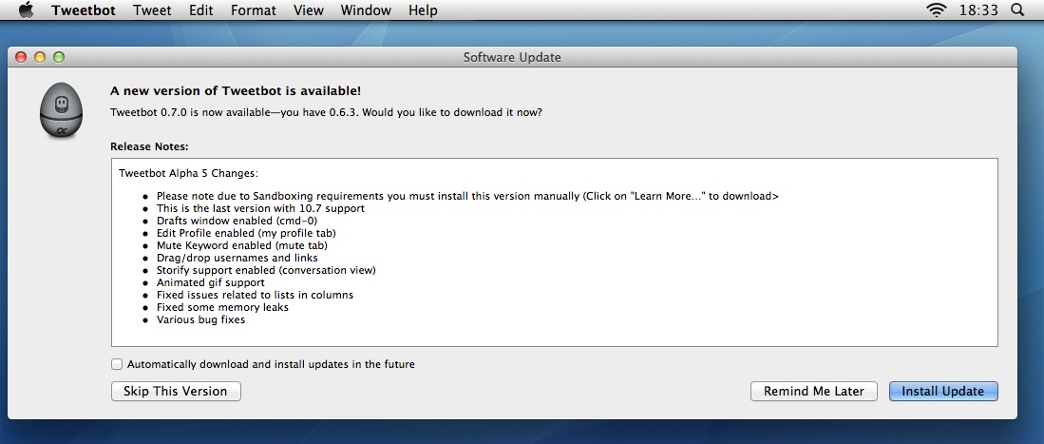Open the Help menu

coord(423,10)
